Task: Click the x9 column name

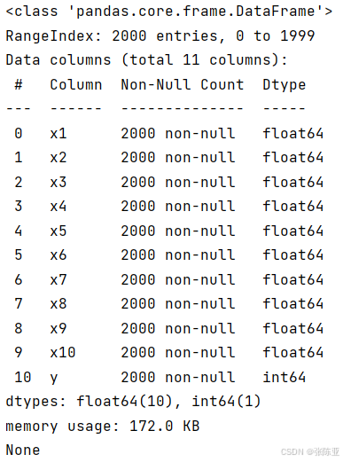Action: 58,328
